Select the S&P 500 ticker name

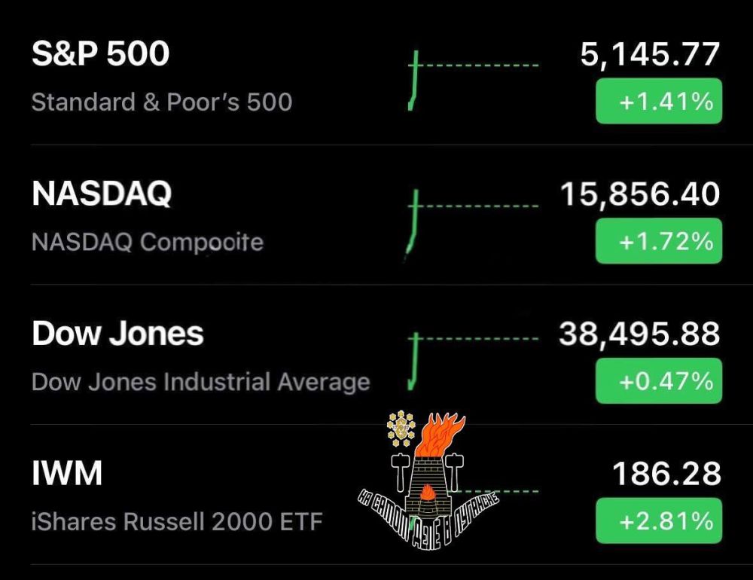[100, 54]
